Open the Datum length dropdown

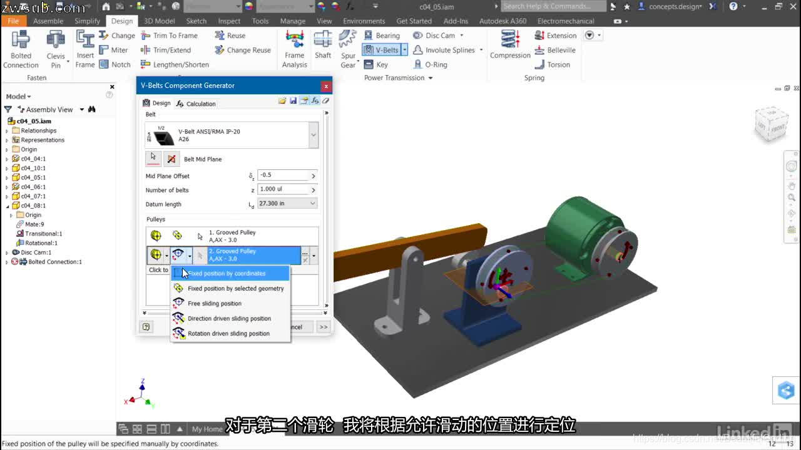tap(312, 204)
